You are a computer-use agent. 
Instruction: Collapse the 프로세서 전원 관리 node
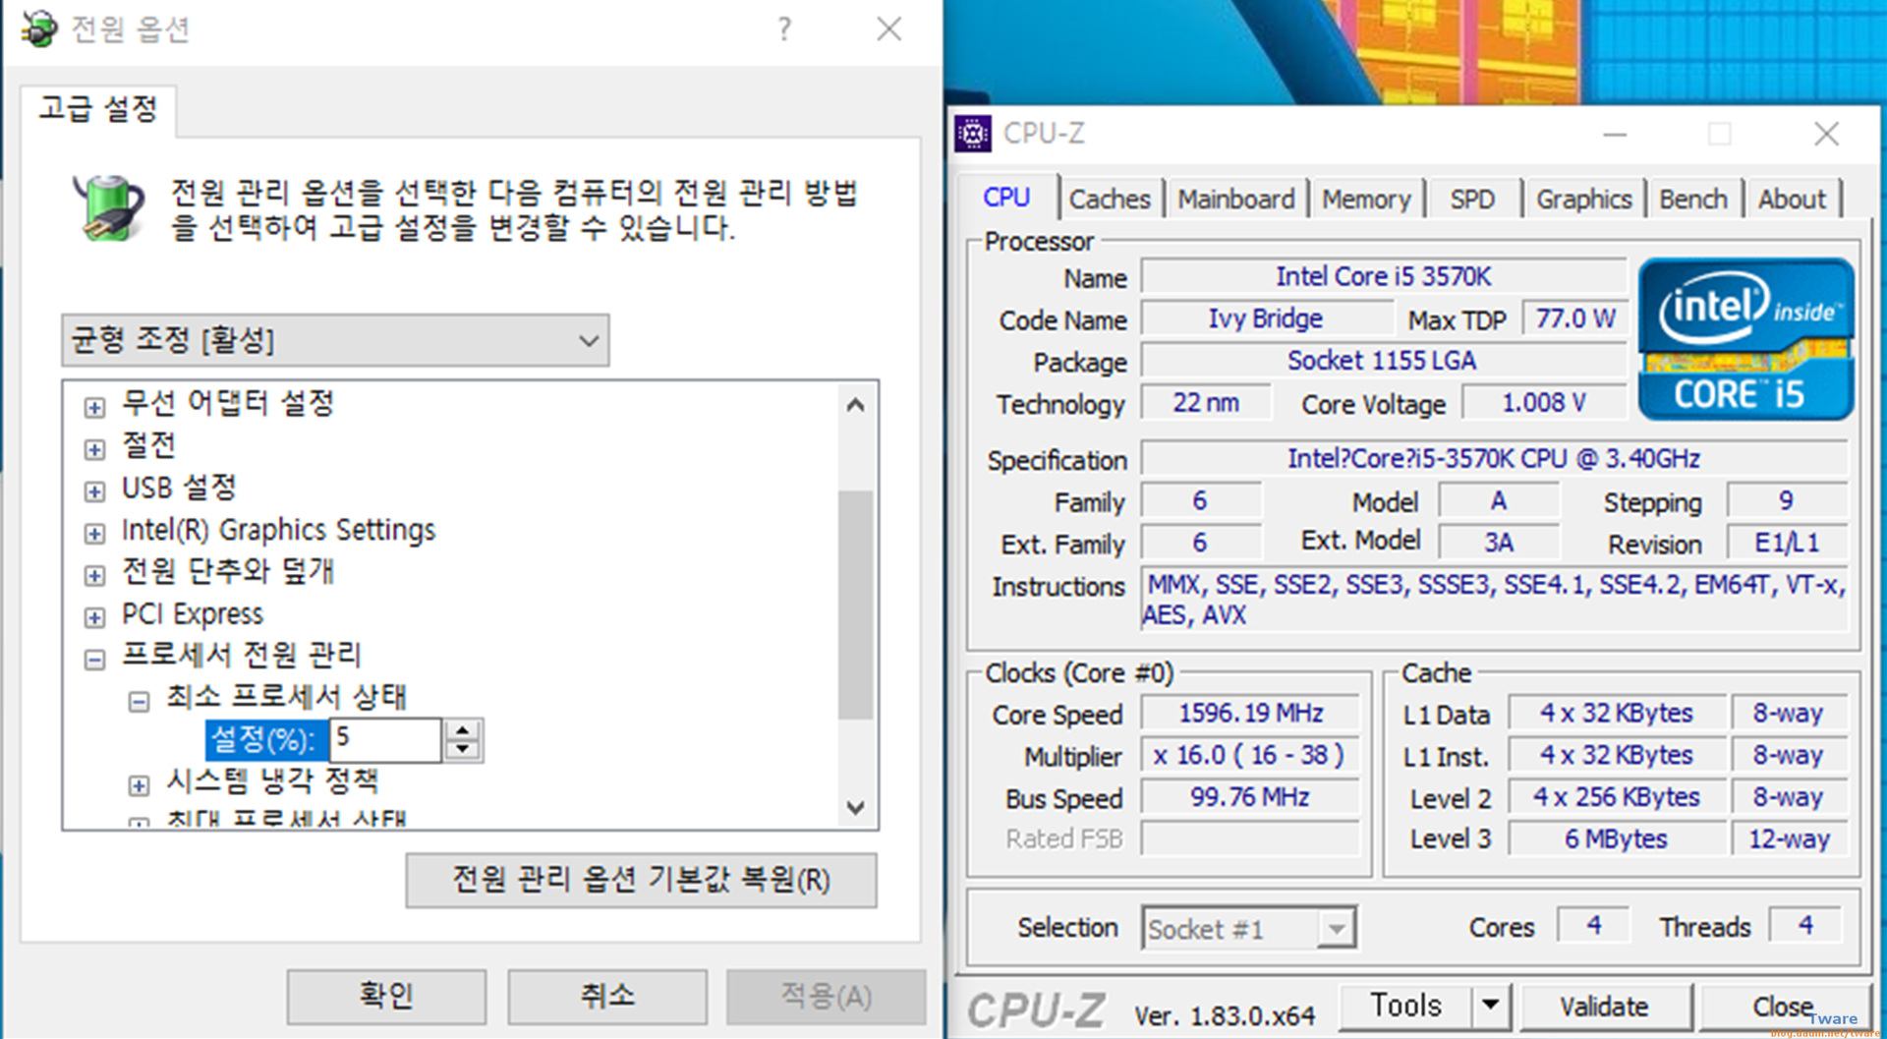point(94,660)
